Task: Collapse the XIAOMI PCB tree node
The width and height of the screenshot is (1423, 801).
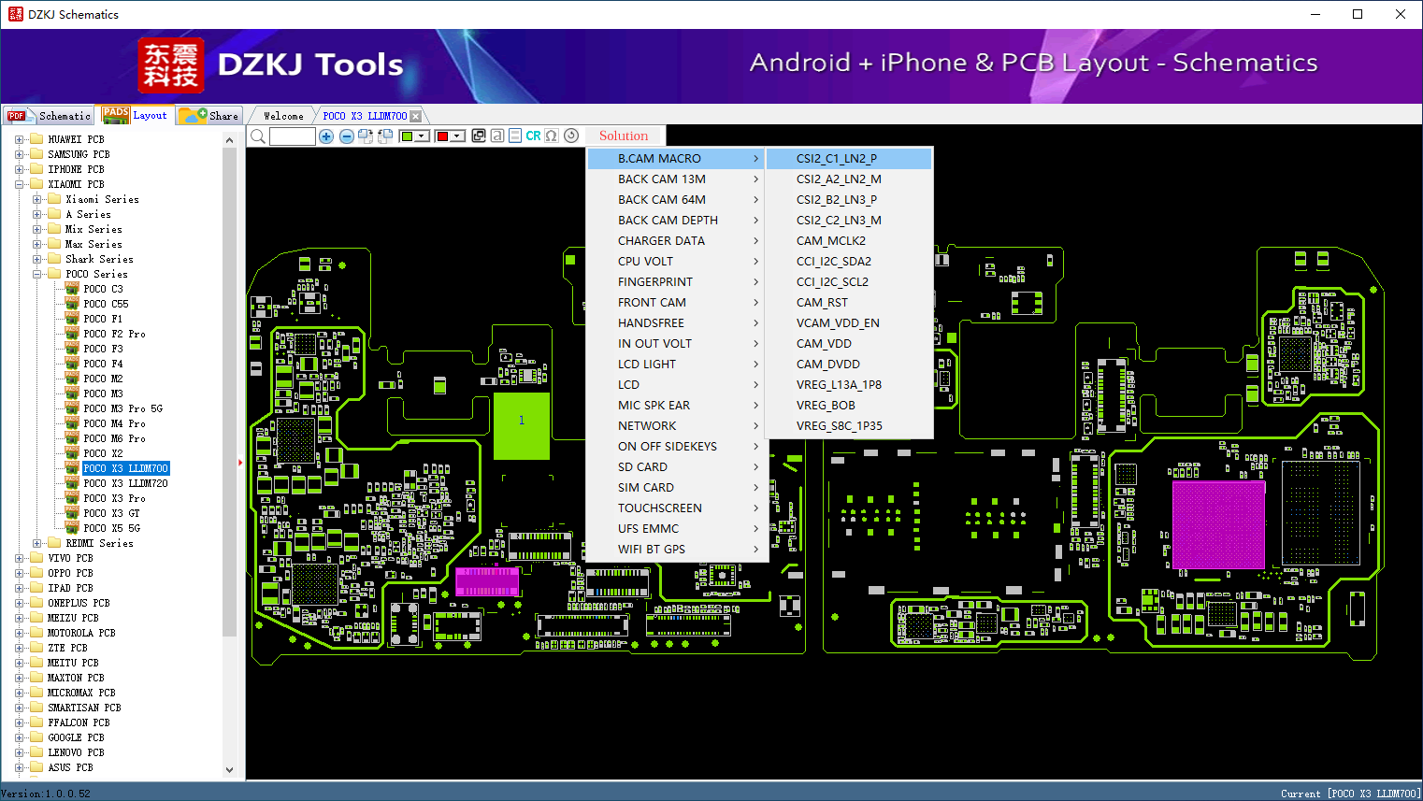Action: (19, 184)
